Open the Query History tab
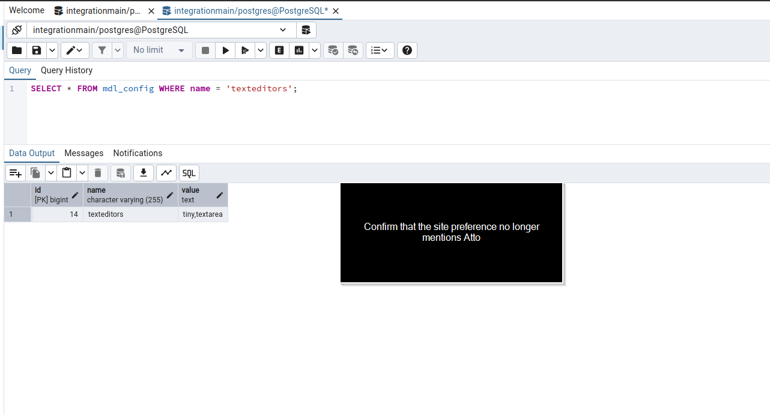The height and width of the screenshot is (415, 770). click(x=67, y=70)
